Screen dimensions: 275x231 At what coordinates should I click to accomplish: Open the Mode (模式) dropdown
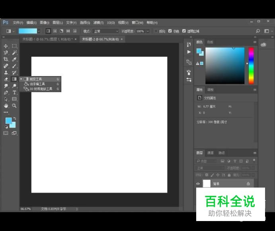(x=106, y=31)
